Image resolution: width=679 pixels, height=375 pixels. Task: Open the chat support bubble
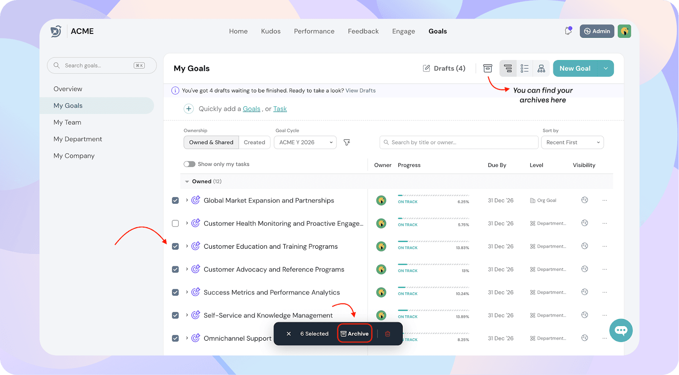pos(621,330)
